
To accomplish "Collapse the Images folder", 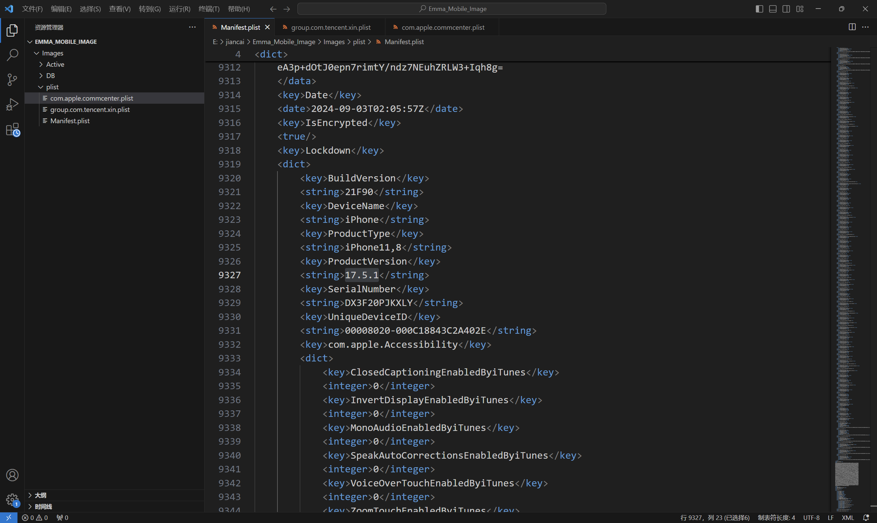I will tap(114, 53).
